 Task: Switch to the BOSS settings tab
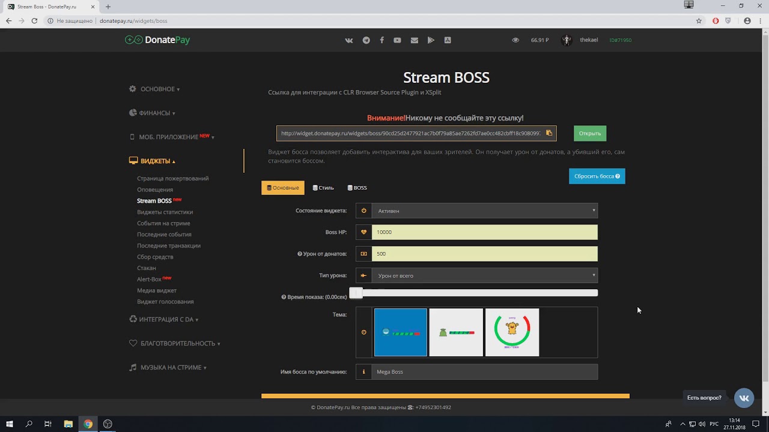tap(357, 188)
